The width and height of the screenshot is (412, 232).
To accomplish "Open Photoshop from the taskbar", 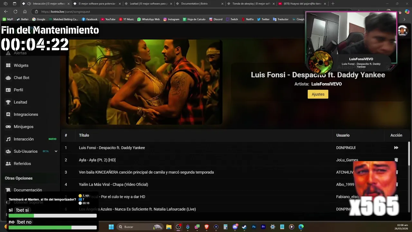I will click(x=254, y=227).
